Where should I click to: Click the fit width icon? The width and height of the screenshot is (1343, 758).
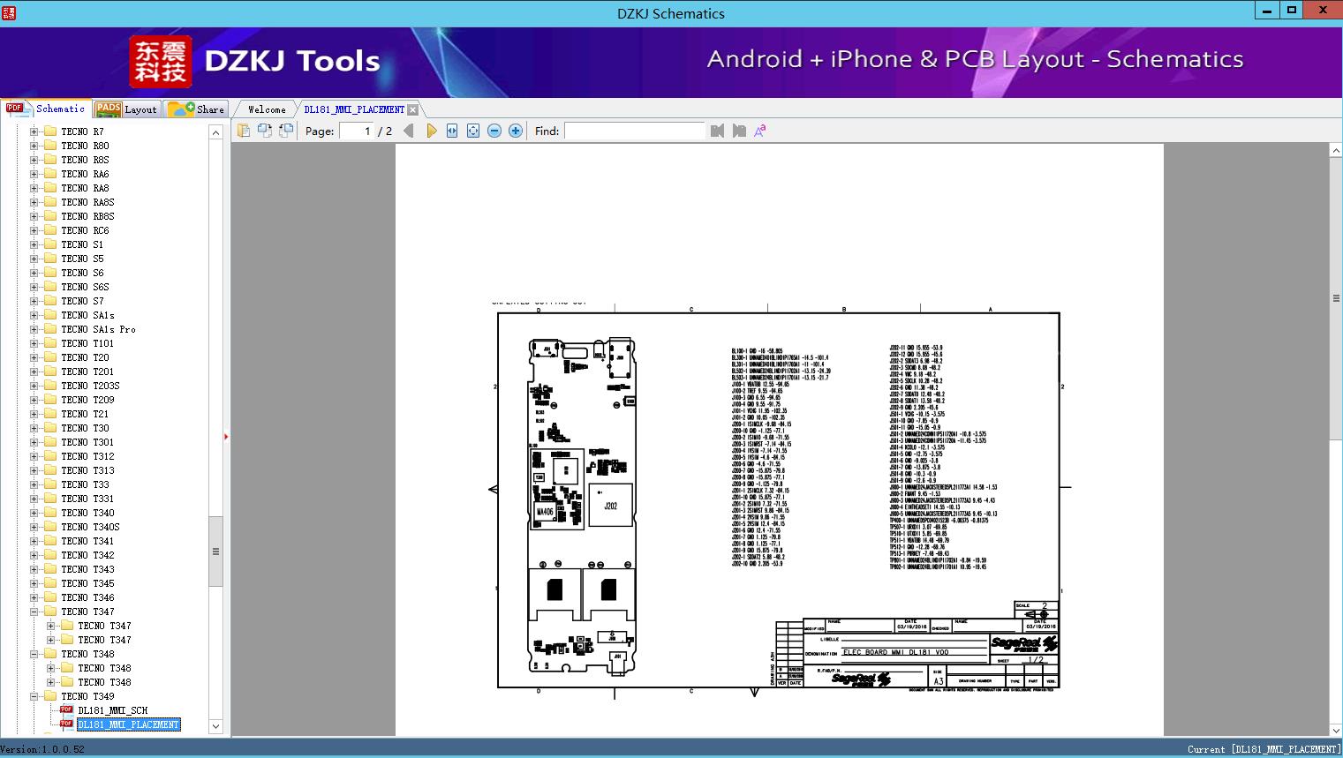click(452, 131)
